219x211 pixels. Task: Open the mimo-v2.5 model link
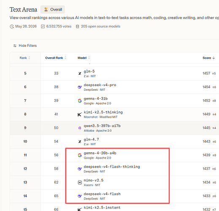pyautogui.click(x=94, y=180)
